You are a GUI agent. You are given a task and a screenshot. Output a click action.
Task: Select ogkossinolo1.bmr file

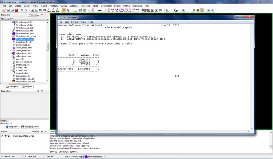[x=24, y=54]
